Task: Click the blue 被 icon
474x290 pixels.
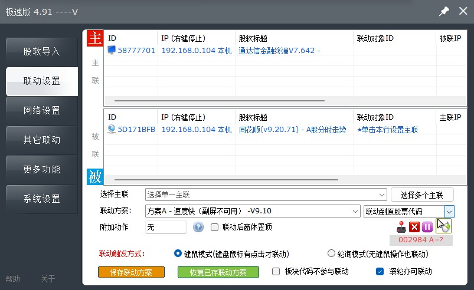Action: [x=95, y=176]
